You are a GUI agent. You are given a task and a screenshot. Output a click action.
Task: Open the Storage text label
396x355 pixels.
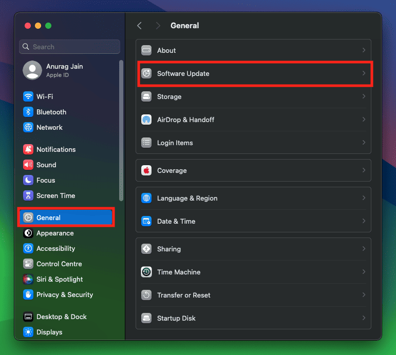tap(169, 96)
